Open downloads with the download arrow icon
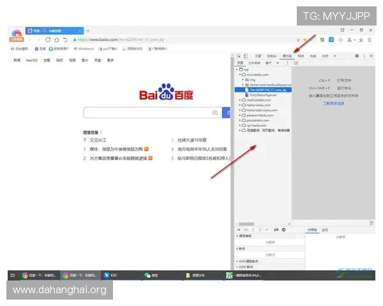383x306 pixels. pos(361,40)
